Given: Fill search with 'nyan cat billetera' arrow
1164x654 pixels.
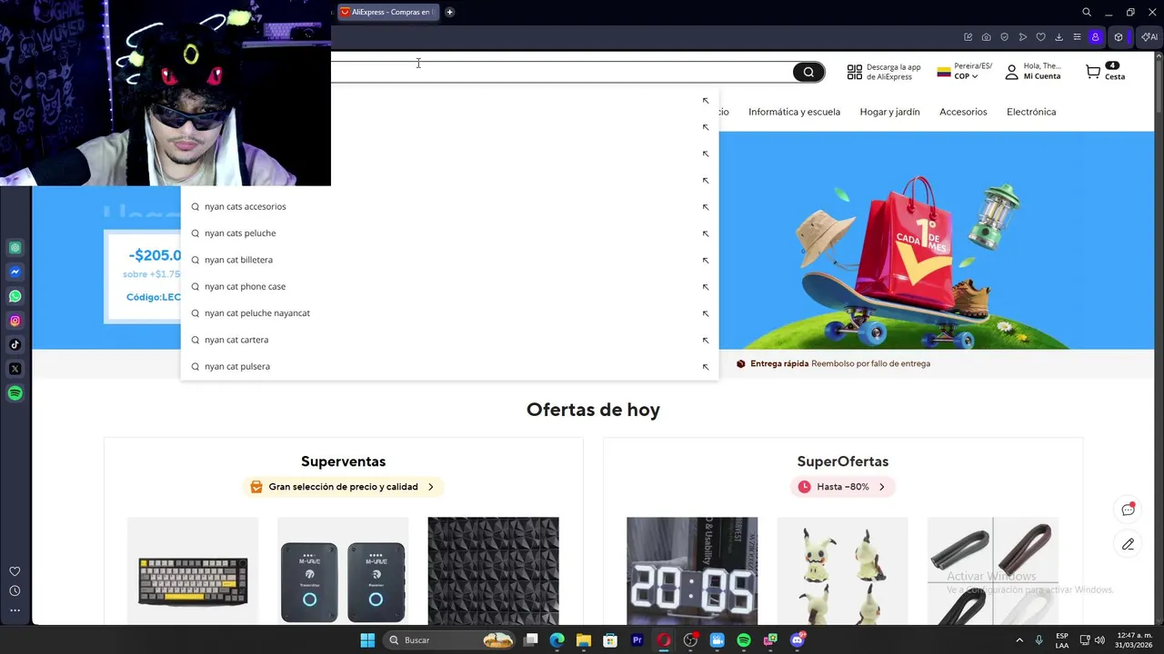Looking at the screenshot, I should pyautogui.click(x=705, y=260).
